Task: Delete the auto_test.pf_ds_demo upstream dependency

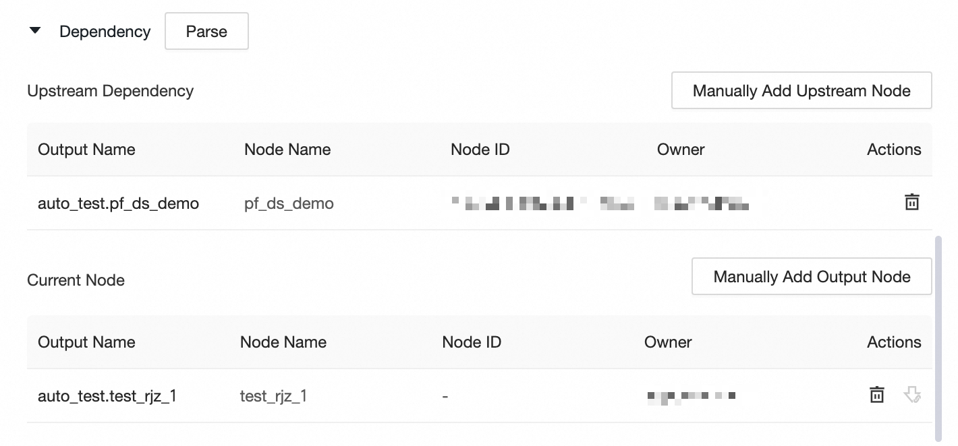Action: coord(911,201)
